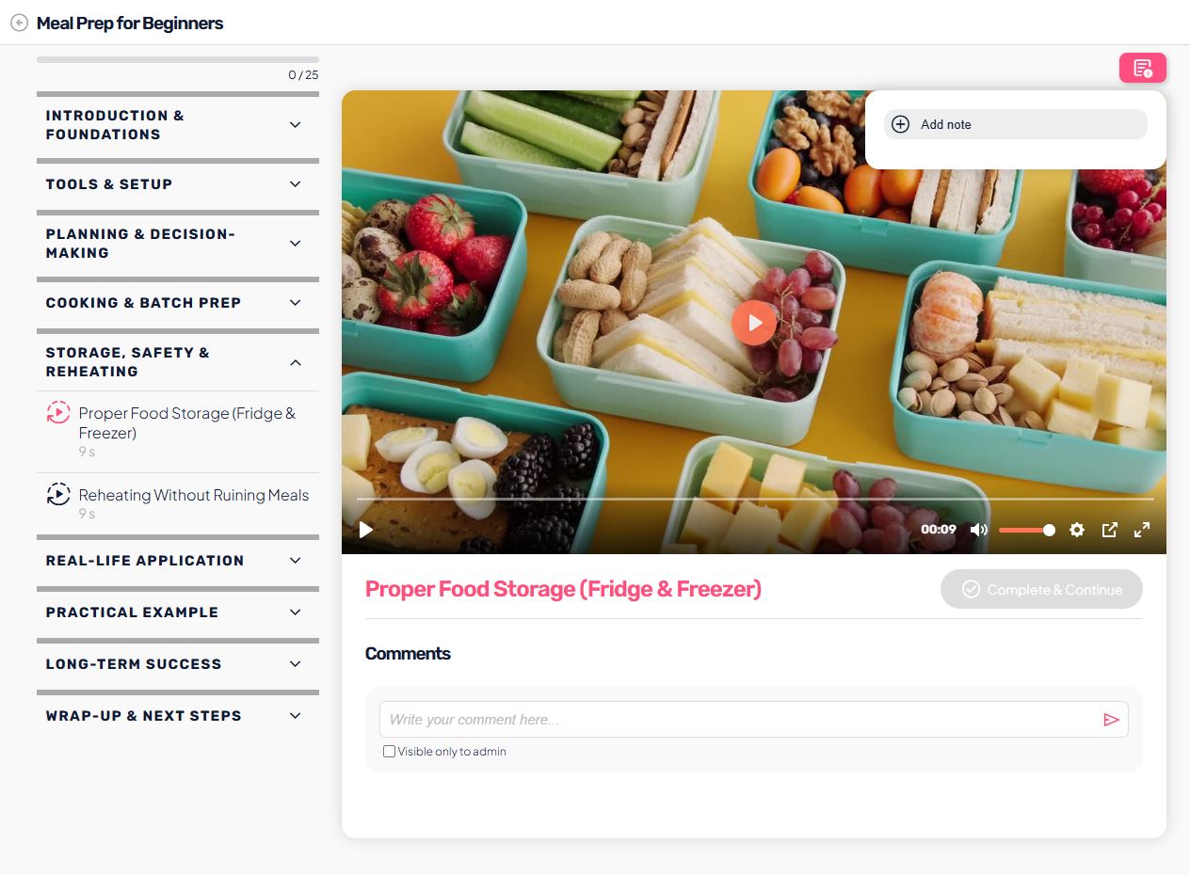This screenshot has width=1190, height=875.
Task: Click the back arrow beside course title
Action: [x=19, y=24]
